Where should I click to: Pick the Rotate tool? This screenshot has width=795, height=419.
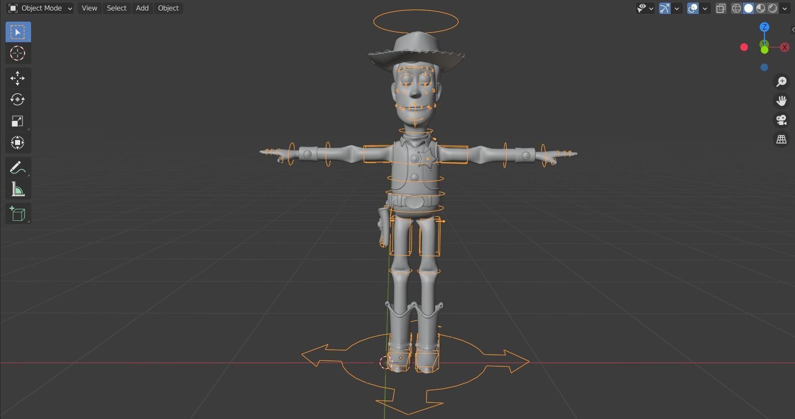click(x=18, y=99)
